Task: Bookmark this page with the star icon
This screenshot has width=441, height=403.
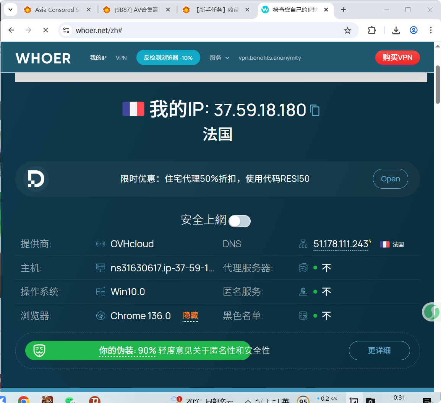Action: click(347, 30)
